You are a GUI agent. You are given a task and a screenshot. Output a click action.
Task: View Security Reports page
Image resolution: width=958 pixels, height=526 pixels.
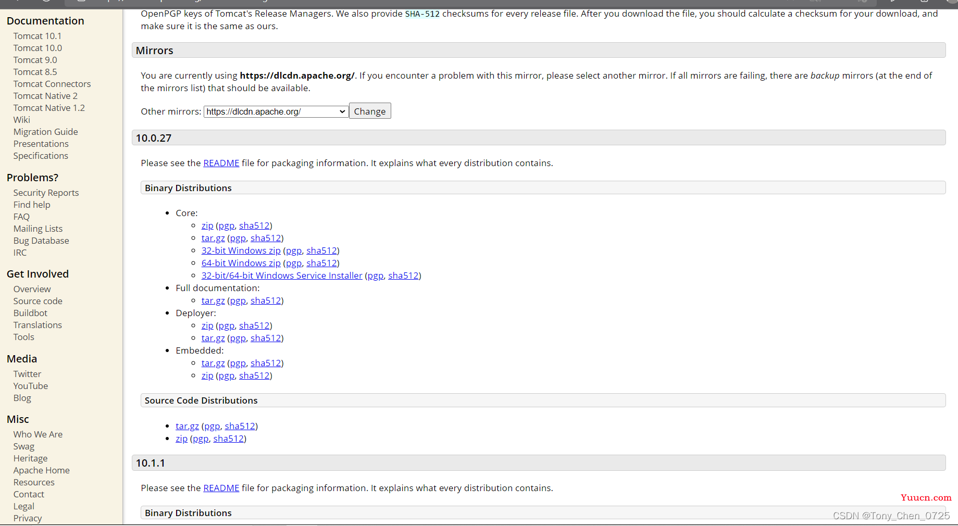click(46, 193)
